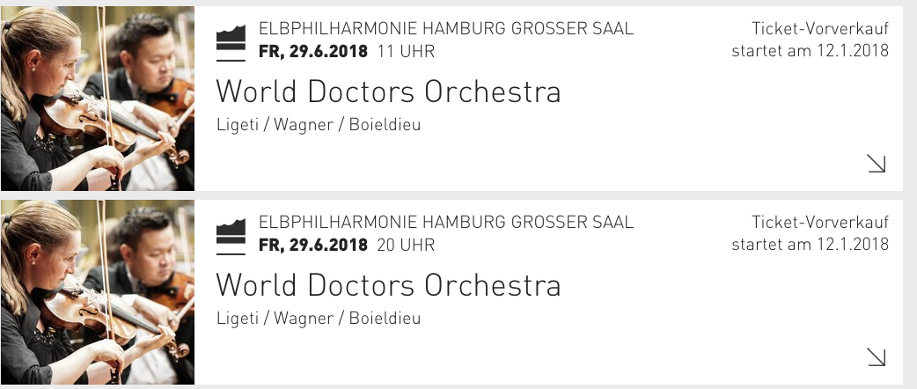
Task: Click the Ticket-Vorverkauf notice on the 11 Uhr concert
Action: pos(820,29)
